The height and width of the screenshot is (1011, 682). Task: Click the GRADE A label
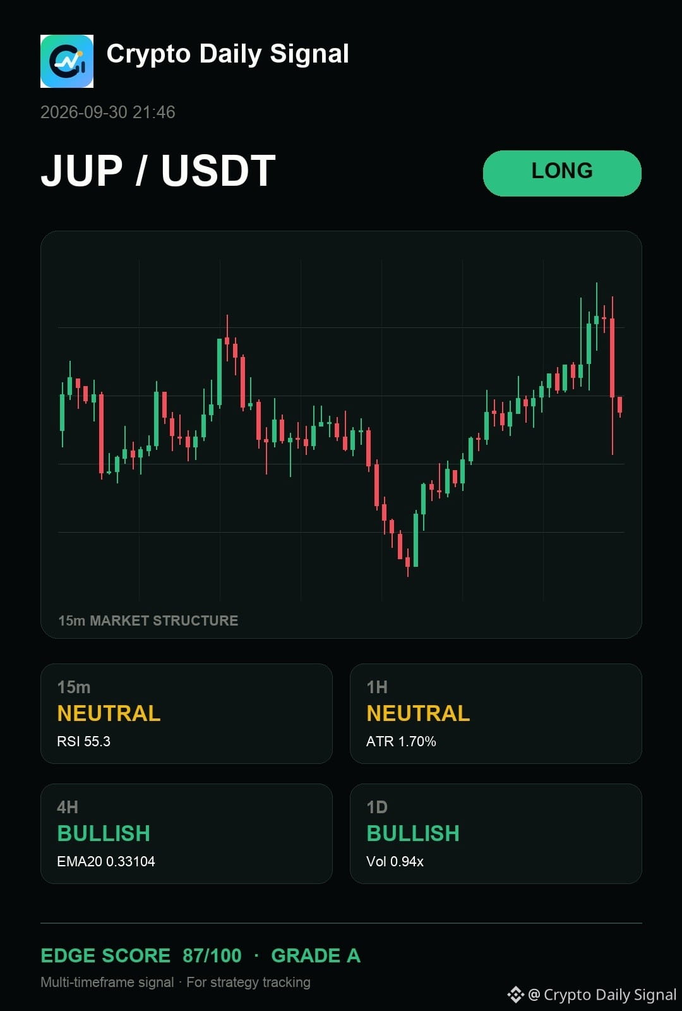coord(316,955)
